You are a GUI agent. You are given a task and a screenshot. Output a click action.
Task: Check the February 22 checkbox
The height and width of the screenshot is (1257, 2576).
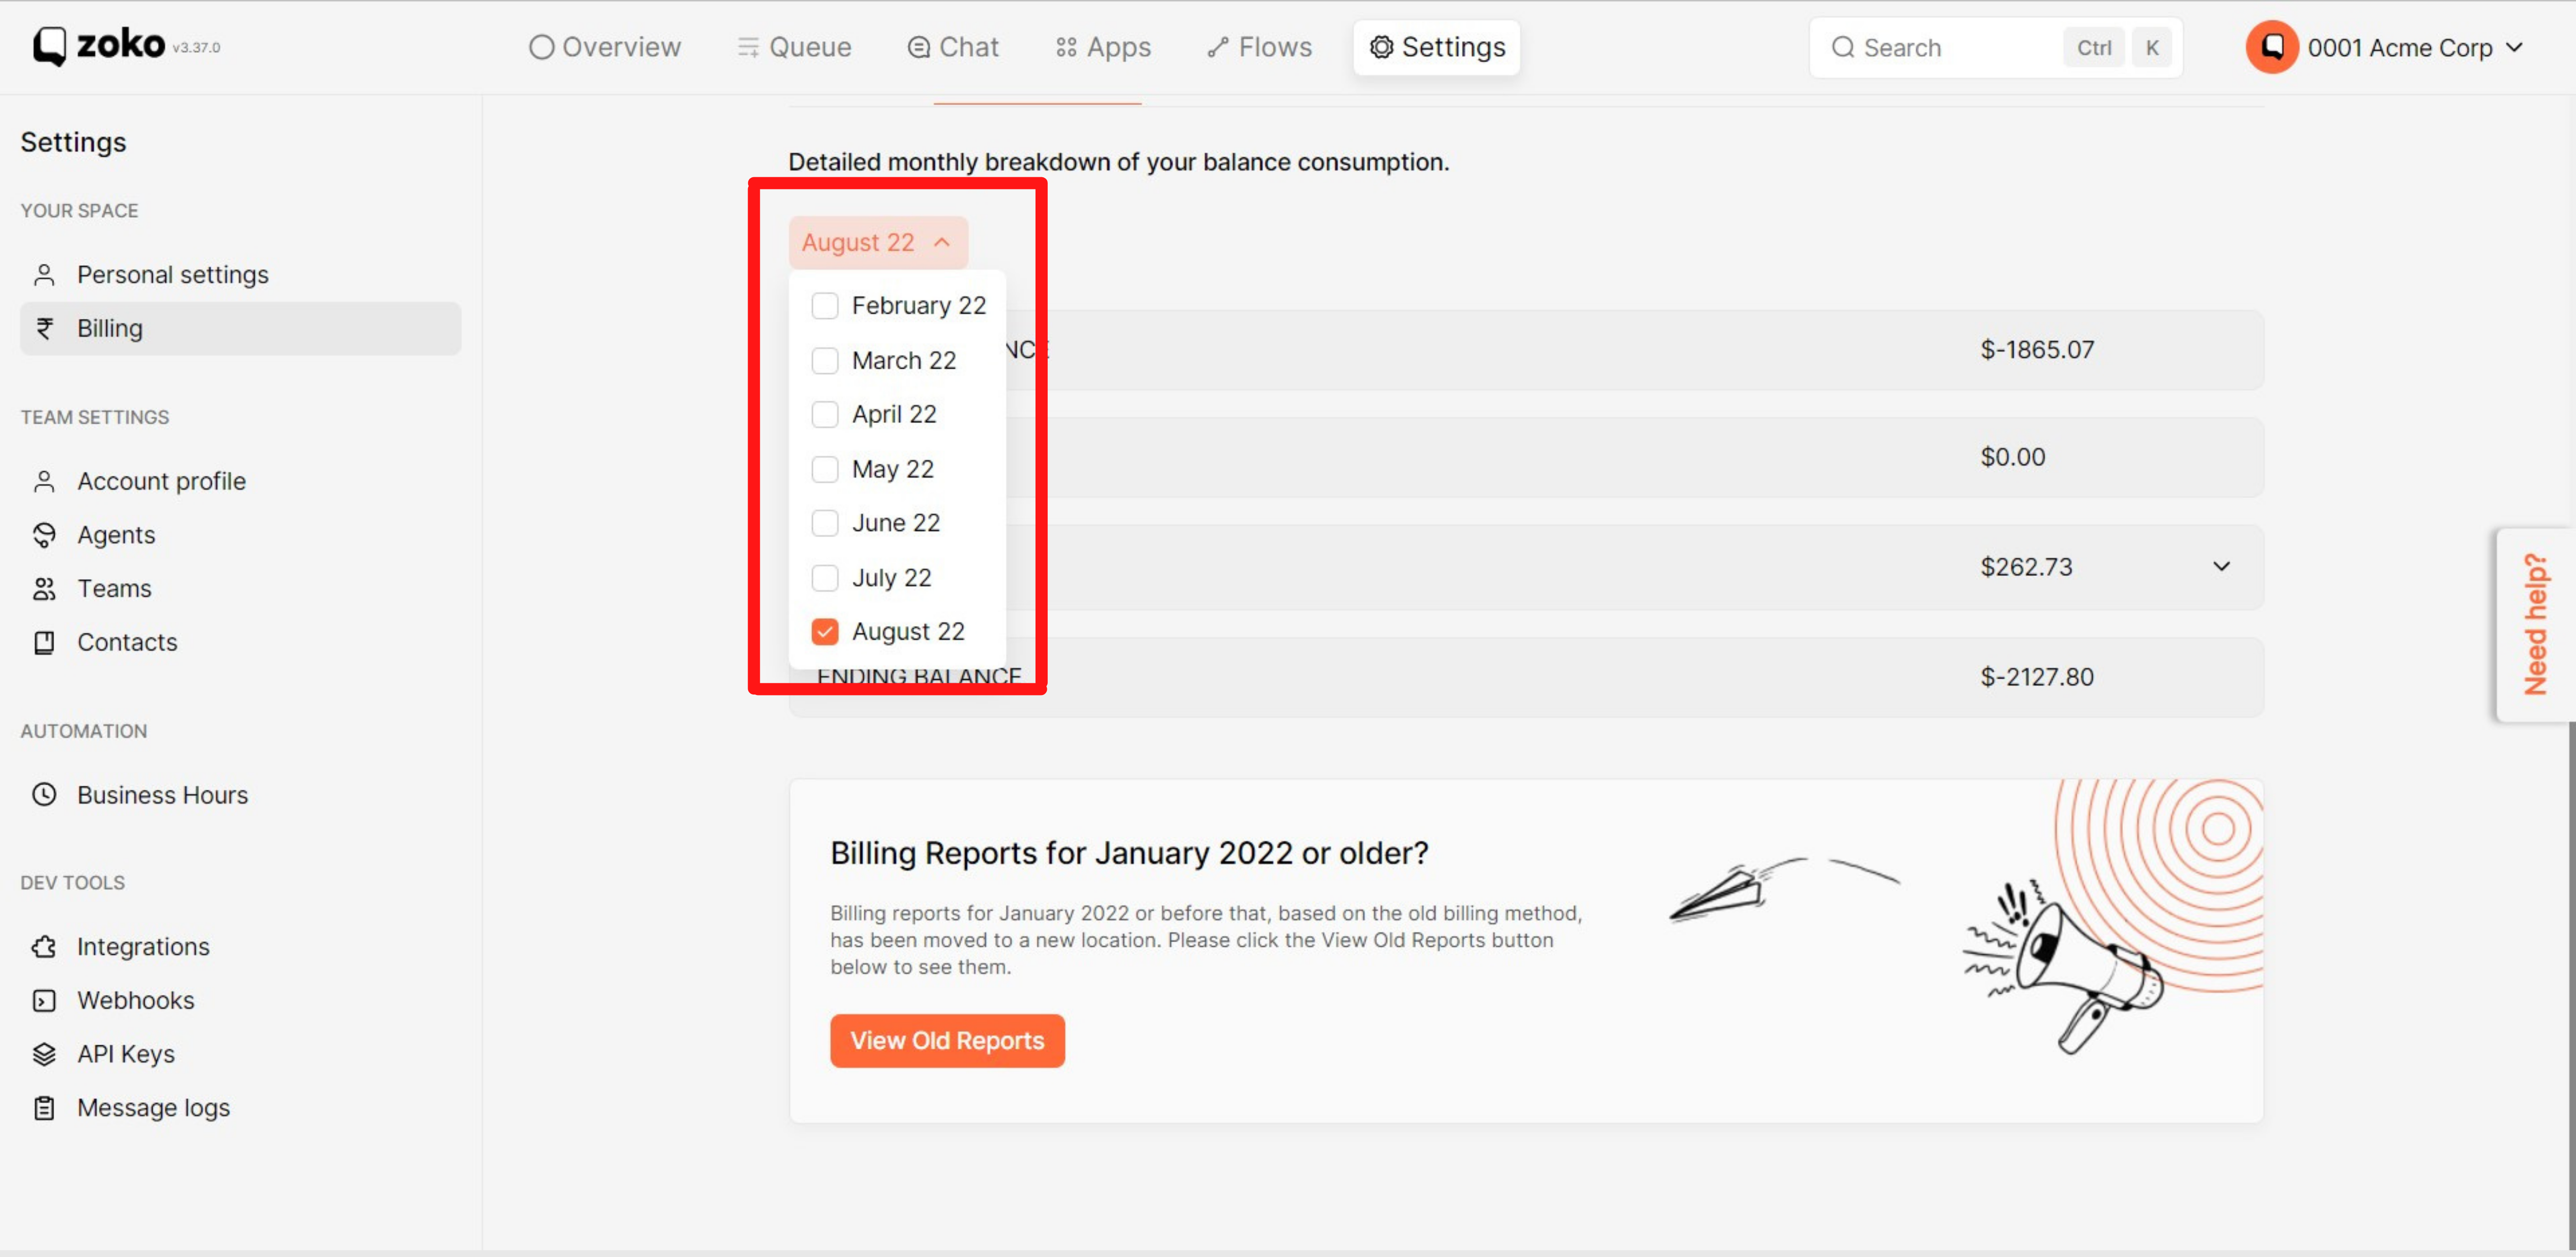825,306
